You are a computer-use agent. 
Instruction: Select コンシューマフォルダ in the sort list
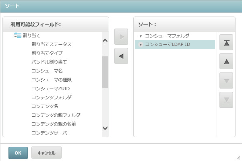click(167, 36)
